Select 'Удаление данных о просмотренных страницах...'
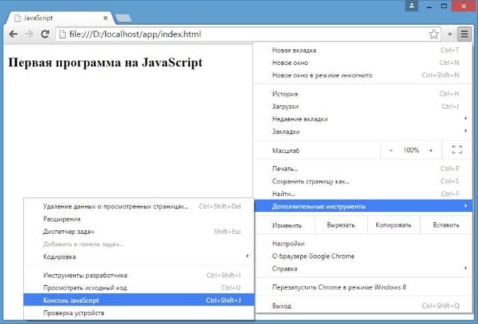This screenshot has height=324, width=478. click(139, 206)
